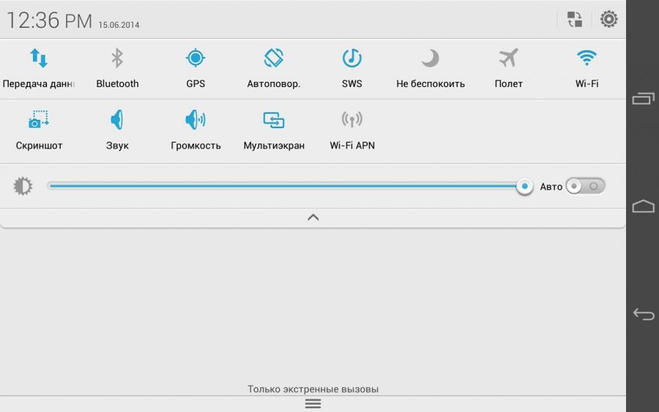
Task: Toggle the Wi-Fi tile
Action: tap(587, 59)
